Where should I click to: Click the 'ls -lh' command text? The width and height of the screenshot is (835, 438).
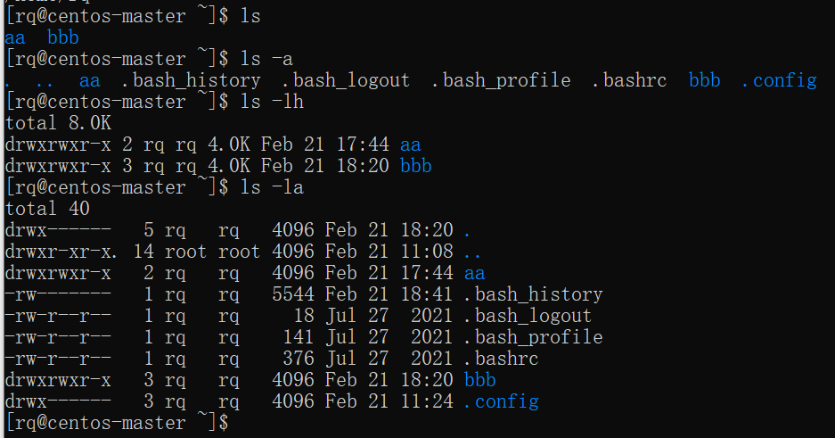272,101
